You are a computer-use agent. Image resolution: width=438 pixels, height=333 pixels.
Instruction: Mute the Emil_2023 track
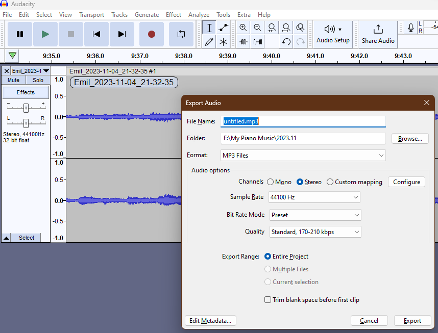[x=13, y=81]
